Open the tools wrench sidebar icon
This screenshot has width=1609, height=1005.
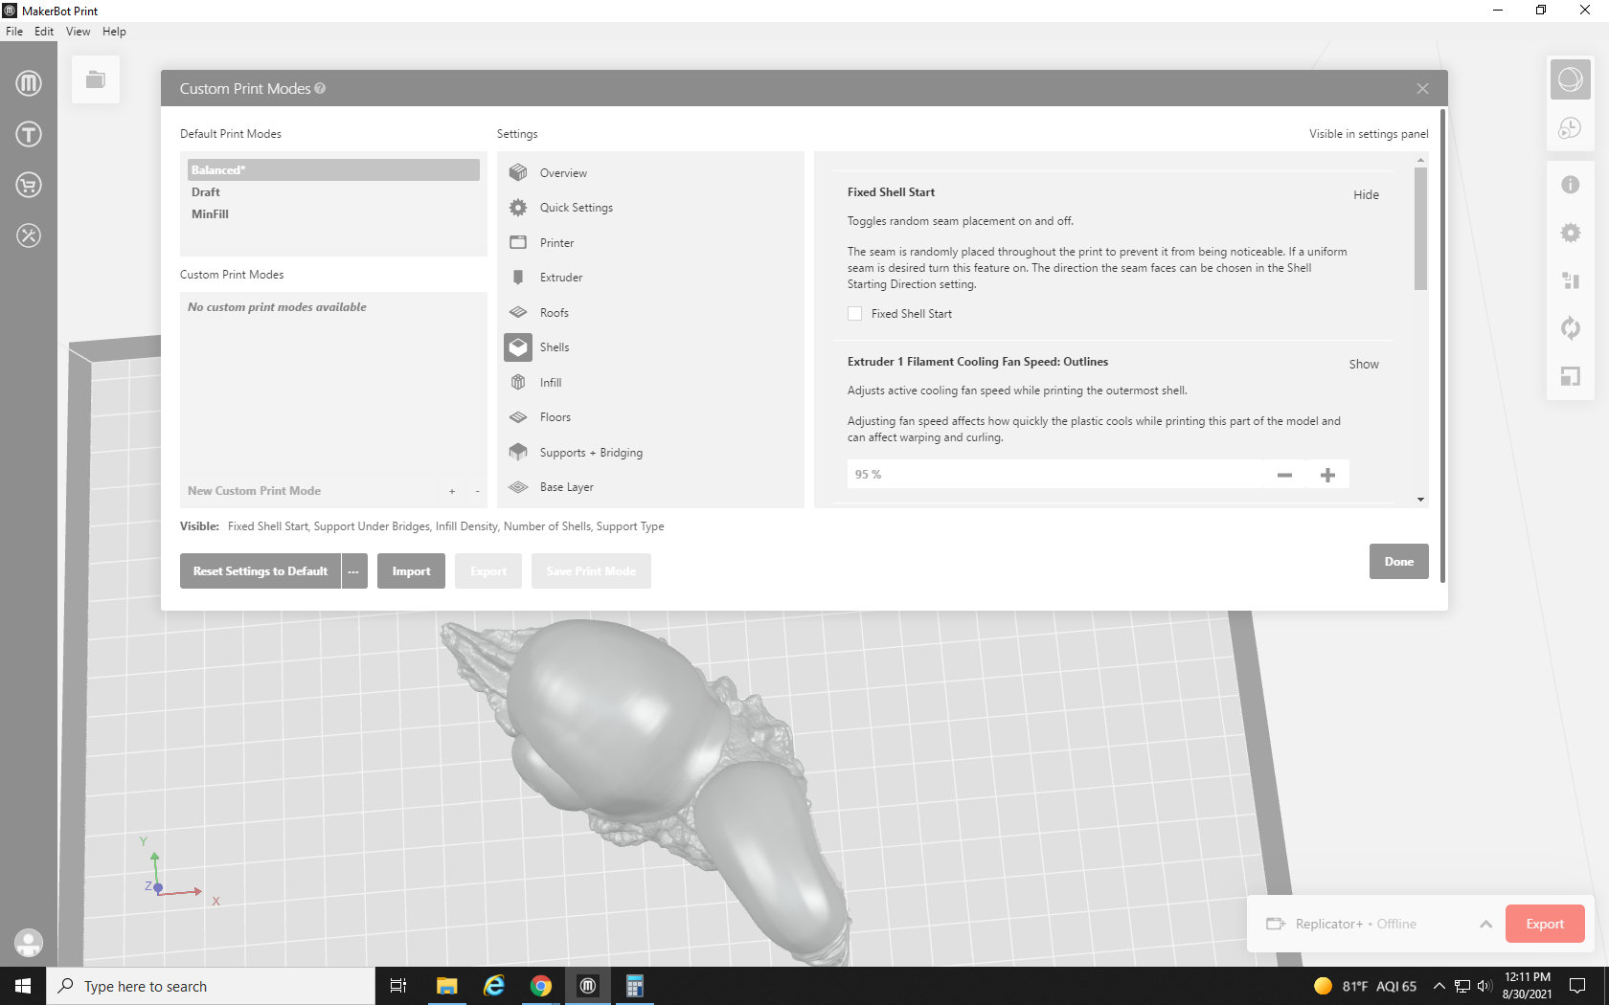pyautogui.click(x=29, y=235)
